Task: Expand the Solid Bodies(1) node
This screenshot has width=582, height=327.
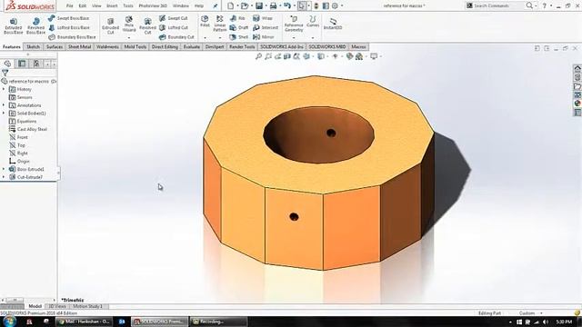Action: click(4, 114)
